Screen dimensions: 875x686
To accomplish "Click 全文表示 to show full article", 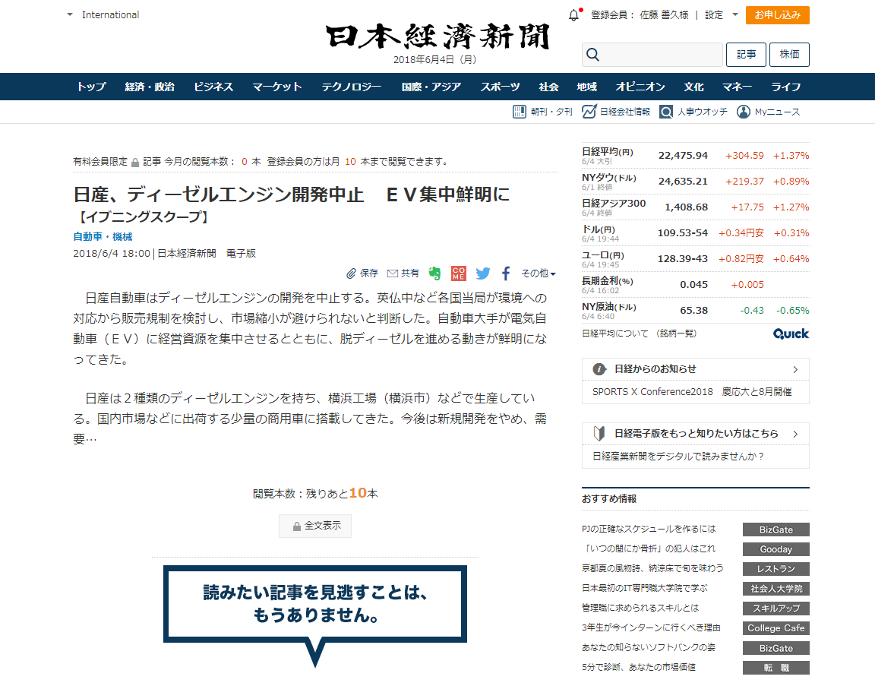I will tap(315, 526).
